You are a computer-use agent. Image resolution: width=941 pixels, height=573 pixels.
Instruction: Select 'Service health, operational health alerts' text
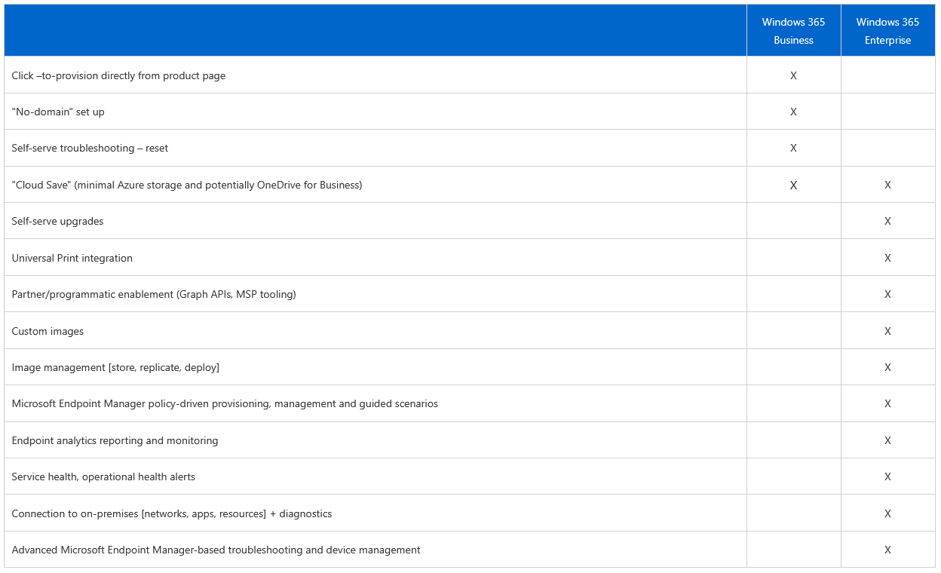click(103, 476)
